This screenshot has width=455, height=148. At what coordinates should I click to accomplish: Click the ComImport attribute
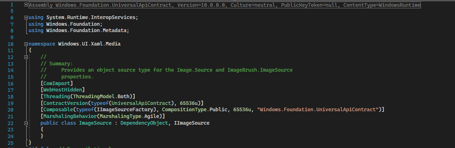tap(57, 83)
